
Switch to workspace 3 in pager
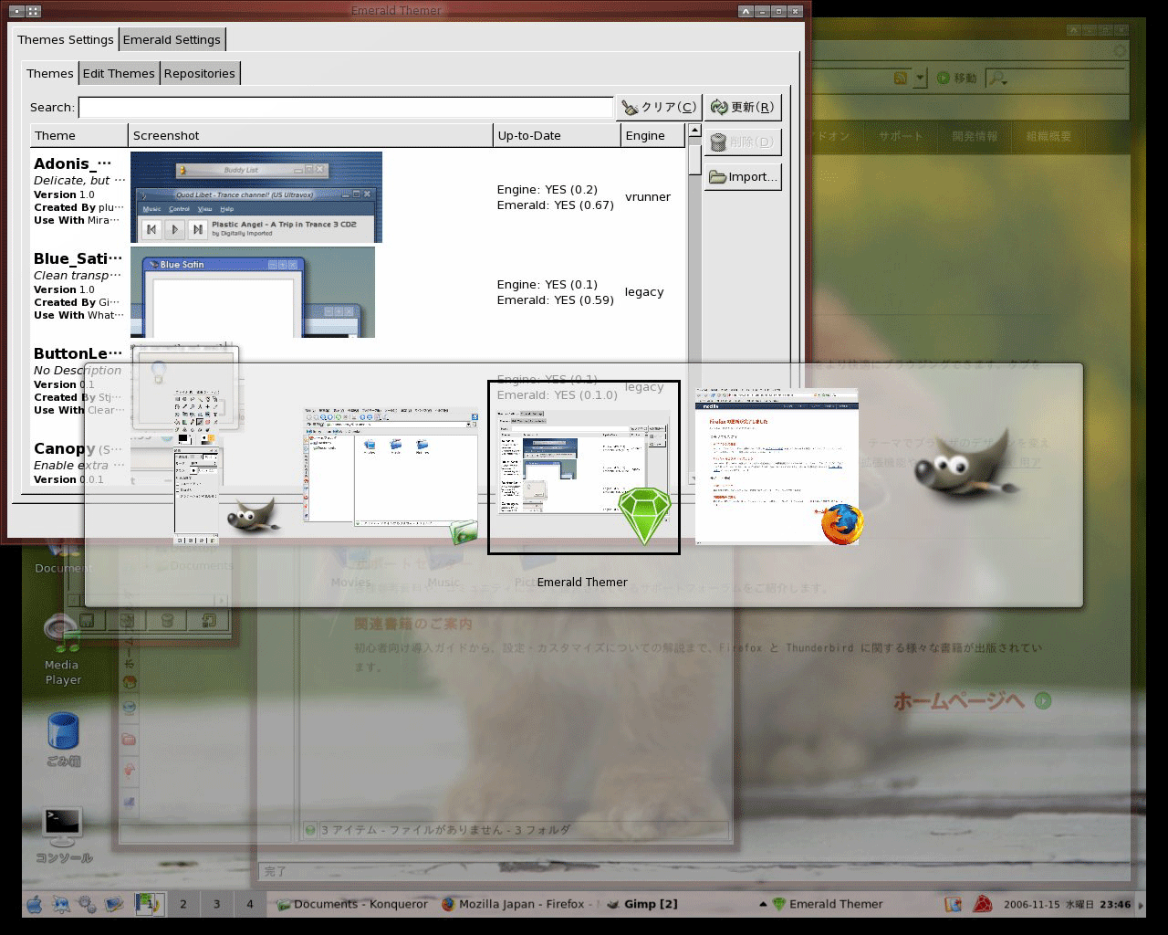pyautogui.click(x=216, y=904)
